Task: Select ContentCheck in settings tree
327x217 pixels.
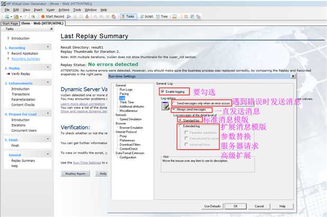Action: (x=129, y=149)
